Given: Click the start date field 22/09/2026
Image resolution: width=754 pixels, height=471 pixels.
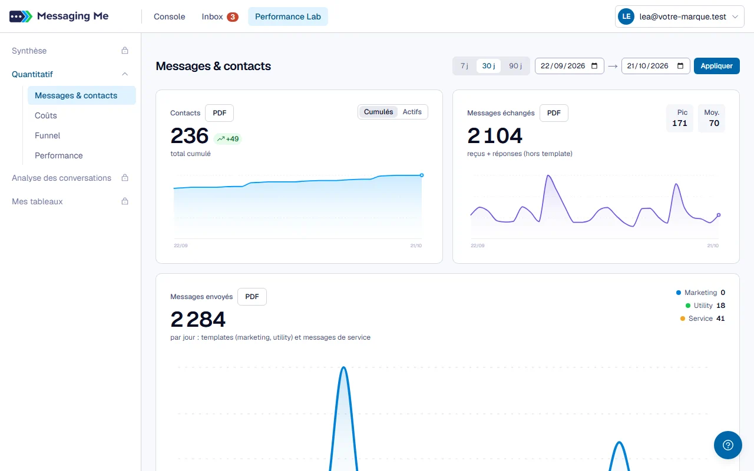Looking at the screenshot, I should [570, 66].
